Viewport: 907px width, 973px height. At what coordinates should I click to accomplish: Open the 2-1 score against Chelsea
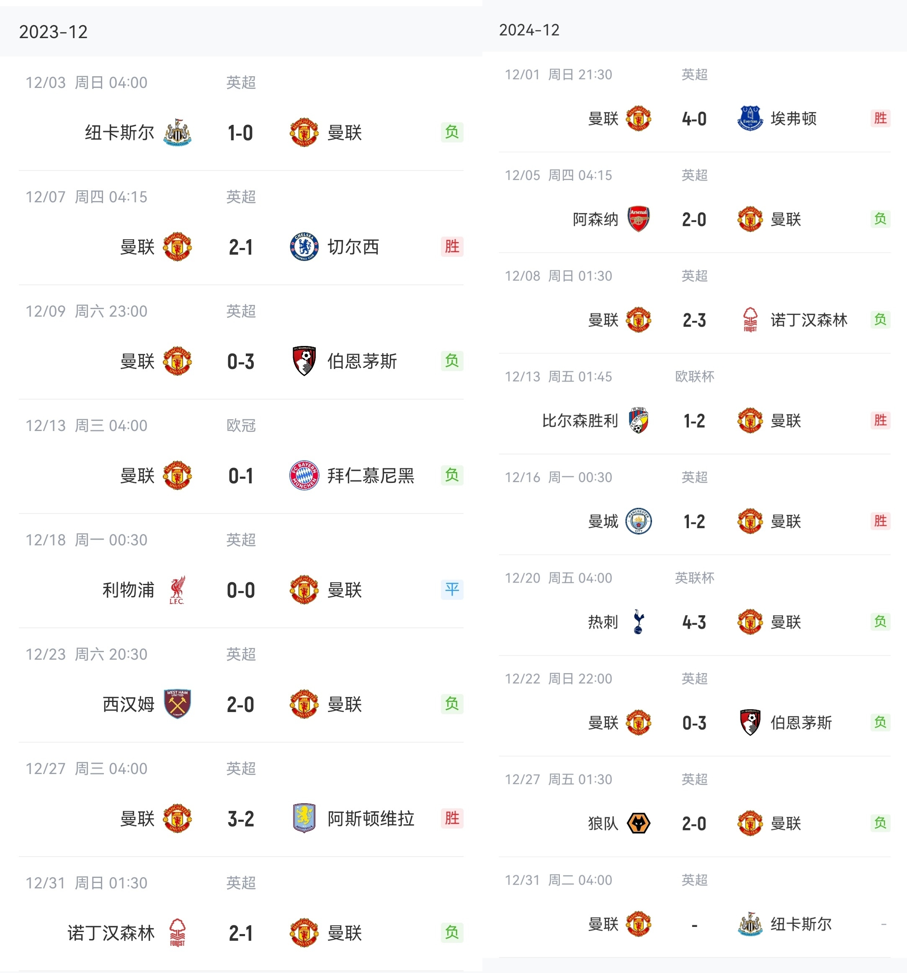pos(241,247)
